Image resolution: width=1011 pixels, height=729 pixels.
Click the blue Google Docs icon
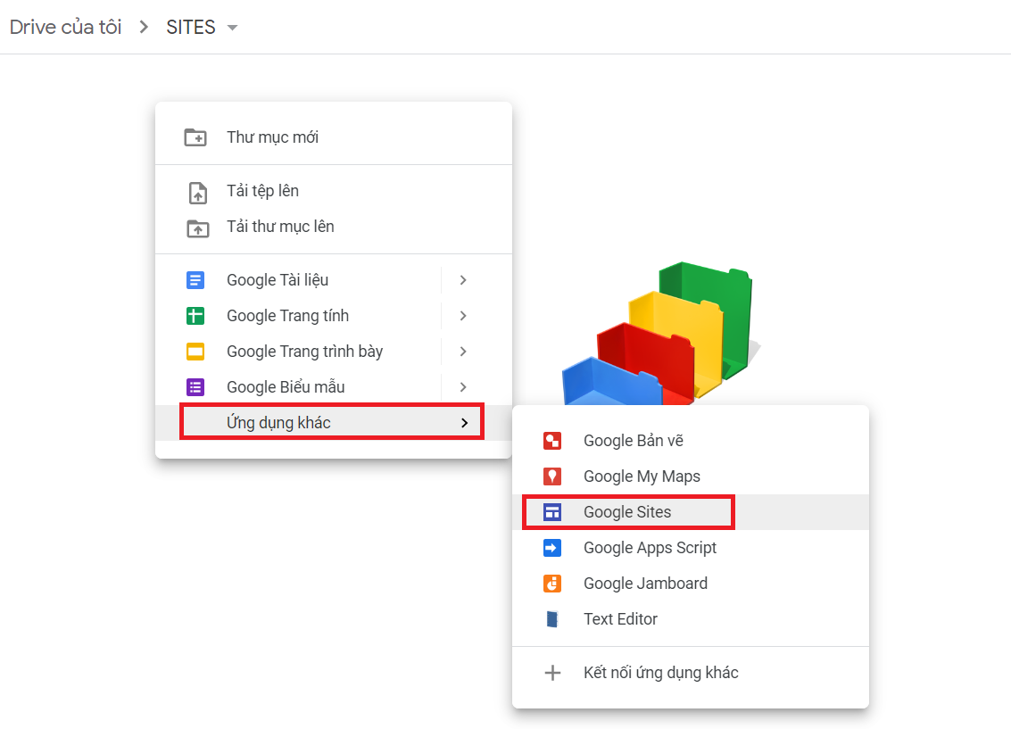pyautogui.click(x=195, y=280)
